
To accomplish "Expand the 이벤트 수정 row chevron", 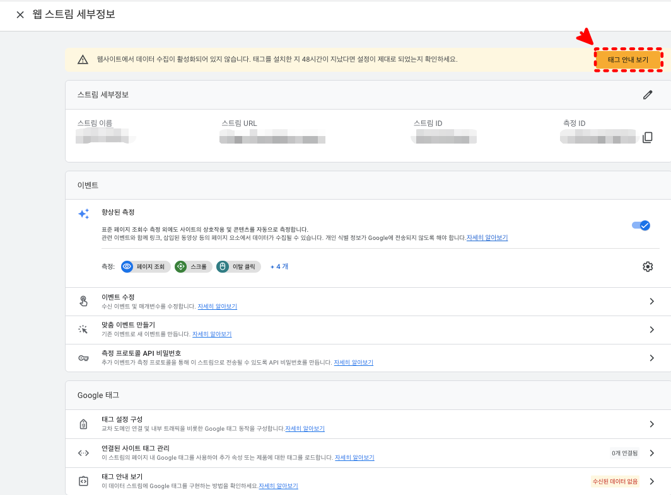I will (x=652, y=301).
